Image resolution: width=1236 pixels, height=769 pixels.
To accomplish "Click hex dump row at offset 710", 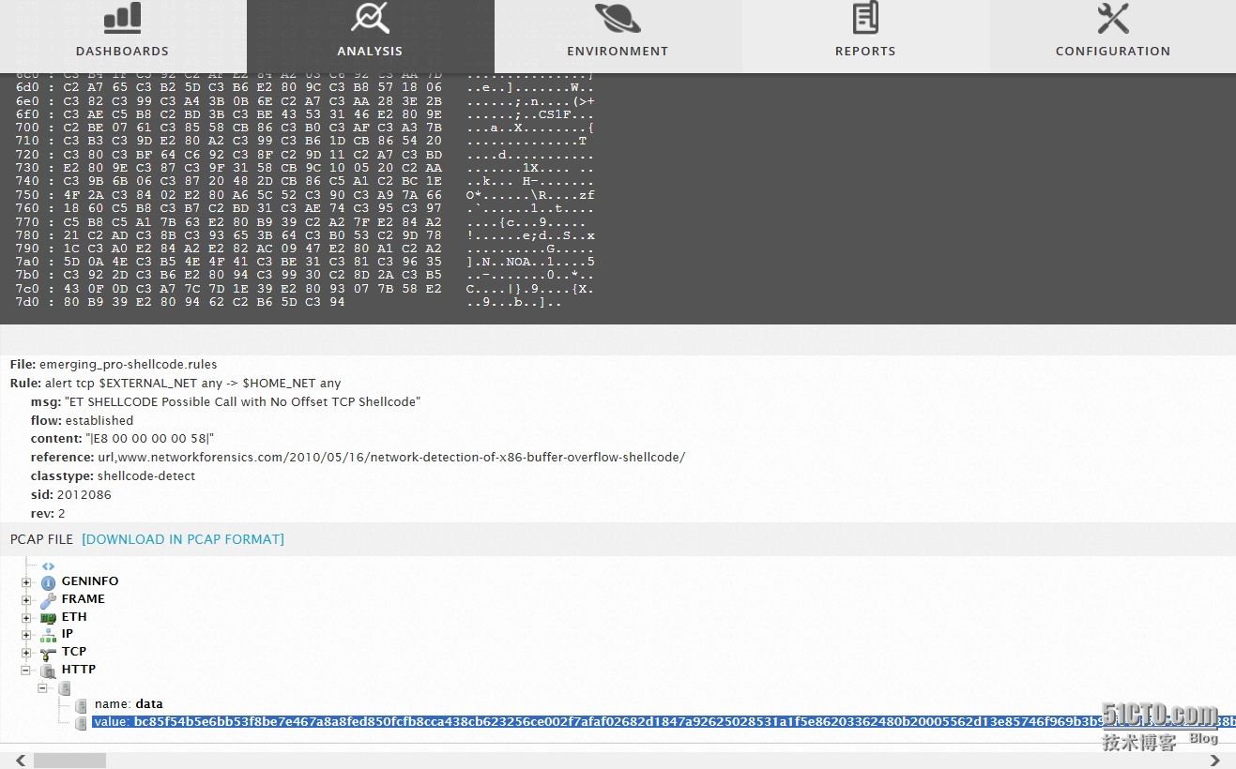I will coord(306,141).
